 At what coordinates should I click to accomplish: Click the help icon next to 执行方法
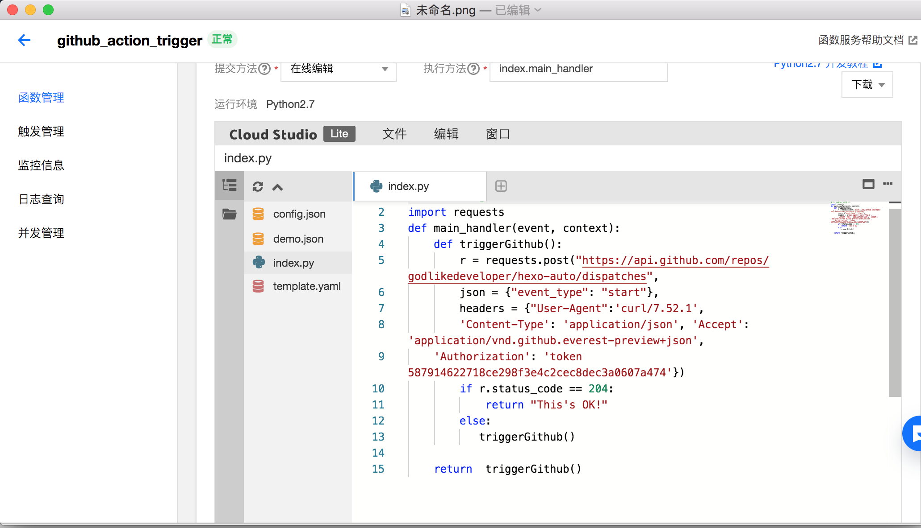click(x=473, y=69)
